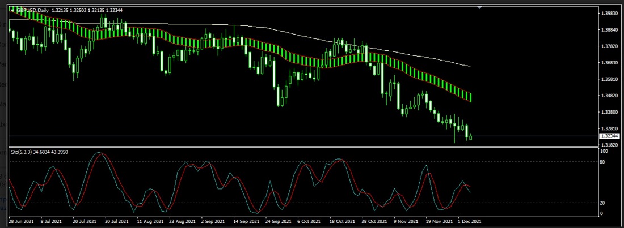Viewport: 624px width, 228px height.
Task: Click the 1.31820 price axis label
Action: [609, 145]
